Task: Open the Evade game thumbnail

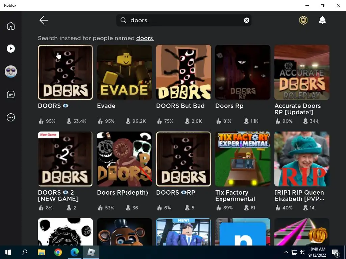Action: click(124, 72)
